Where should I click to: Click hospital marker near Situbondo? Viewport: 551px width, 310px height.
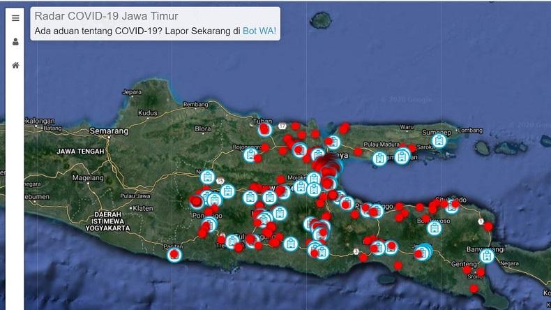(x=452, y=206)
